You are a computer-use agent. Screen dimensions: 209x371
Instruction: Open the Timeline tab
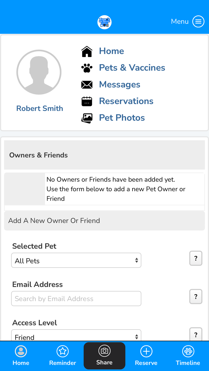pyautogui.click(x=188, y=355)
